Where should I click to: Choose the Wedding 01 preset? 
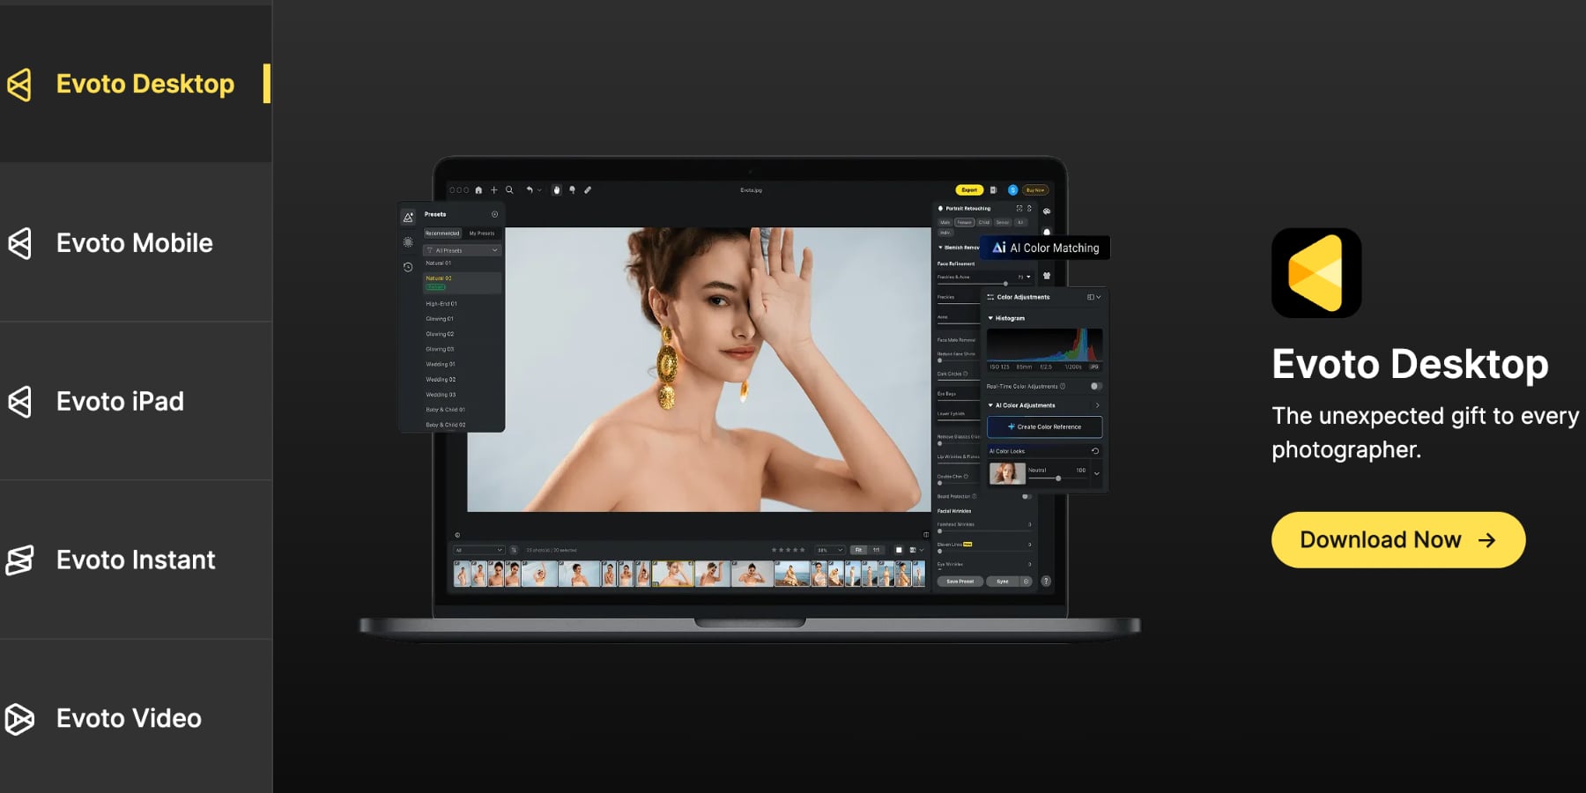(x=441, y=365)
